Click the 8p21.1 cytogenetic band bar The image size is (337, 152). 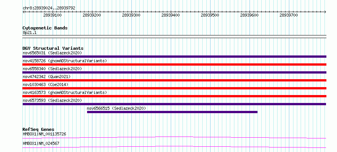click(x=174, y=37)
